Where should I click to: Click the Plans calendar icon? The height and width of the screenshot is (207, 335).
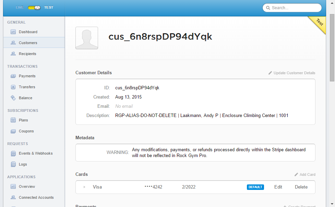(13, 120)
